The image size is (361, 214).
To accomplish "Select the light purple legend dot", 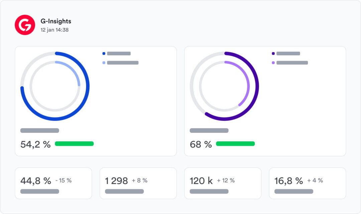I will point(273,63).
